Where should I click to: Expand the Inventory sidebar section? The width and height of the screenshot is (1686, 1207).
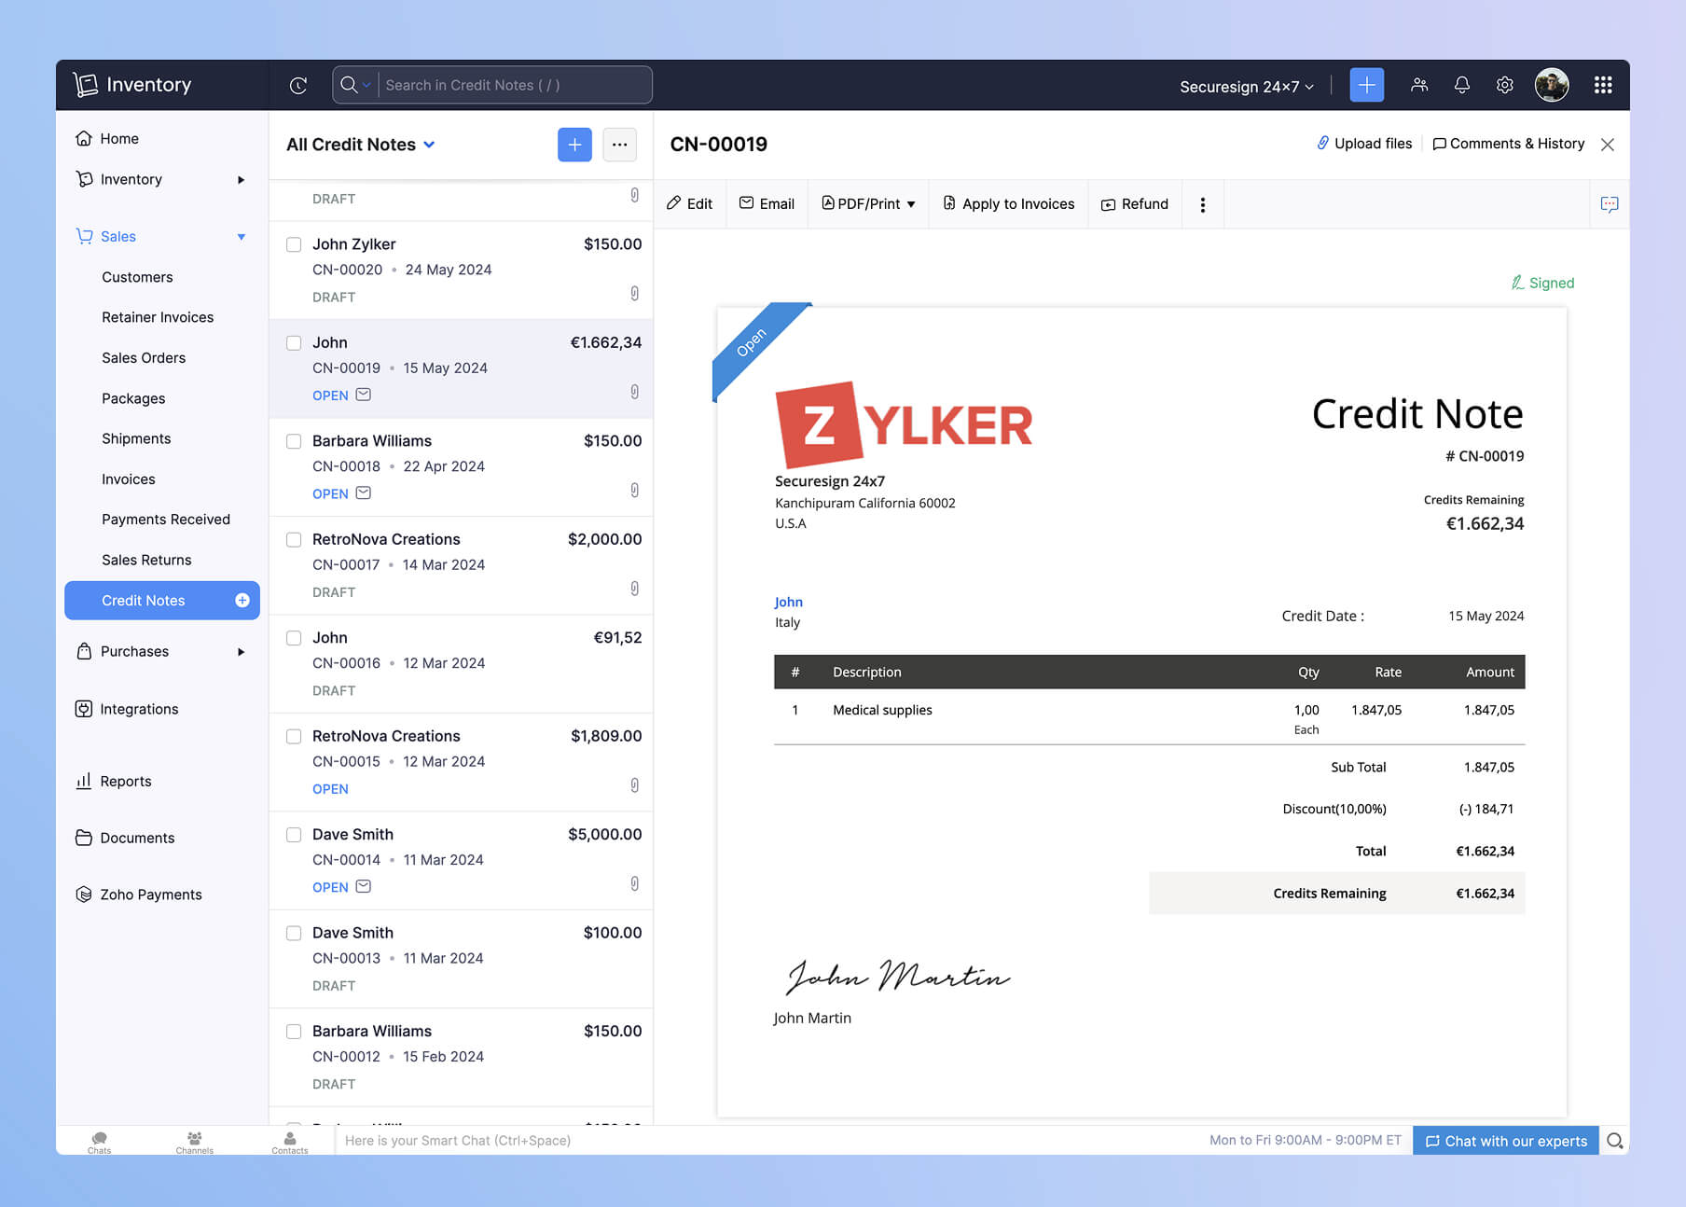pos(242,180)
